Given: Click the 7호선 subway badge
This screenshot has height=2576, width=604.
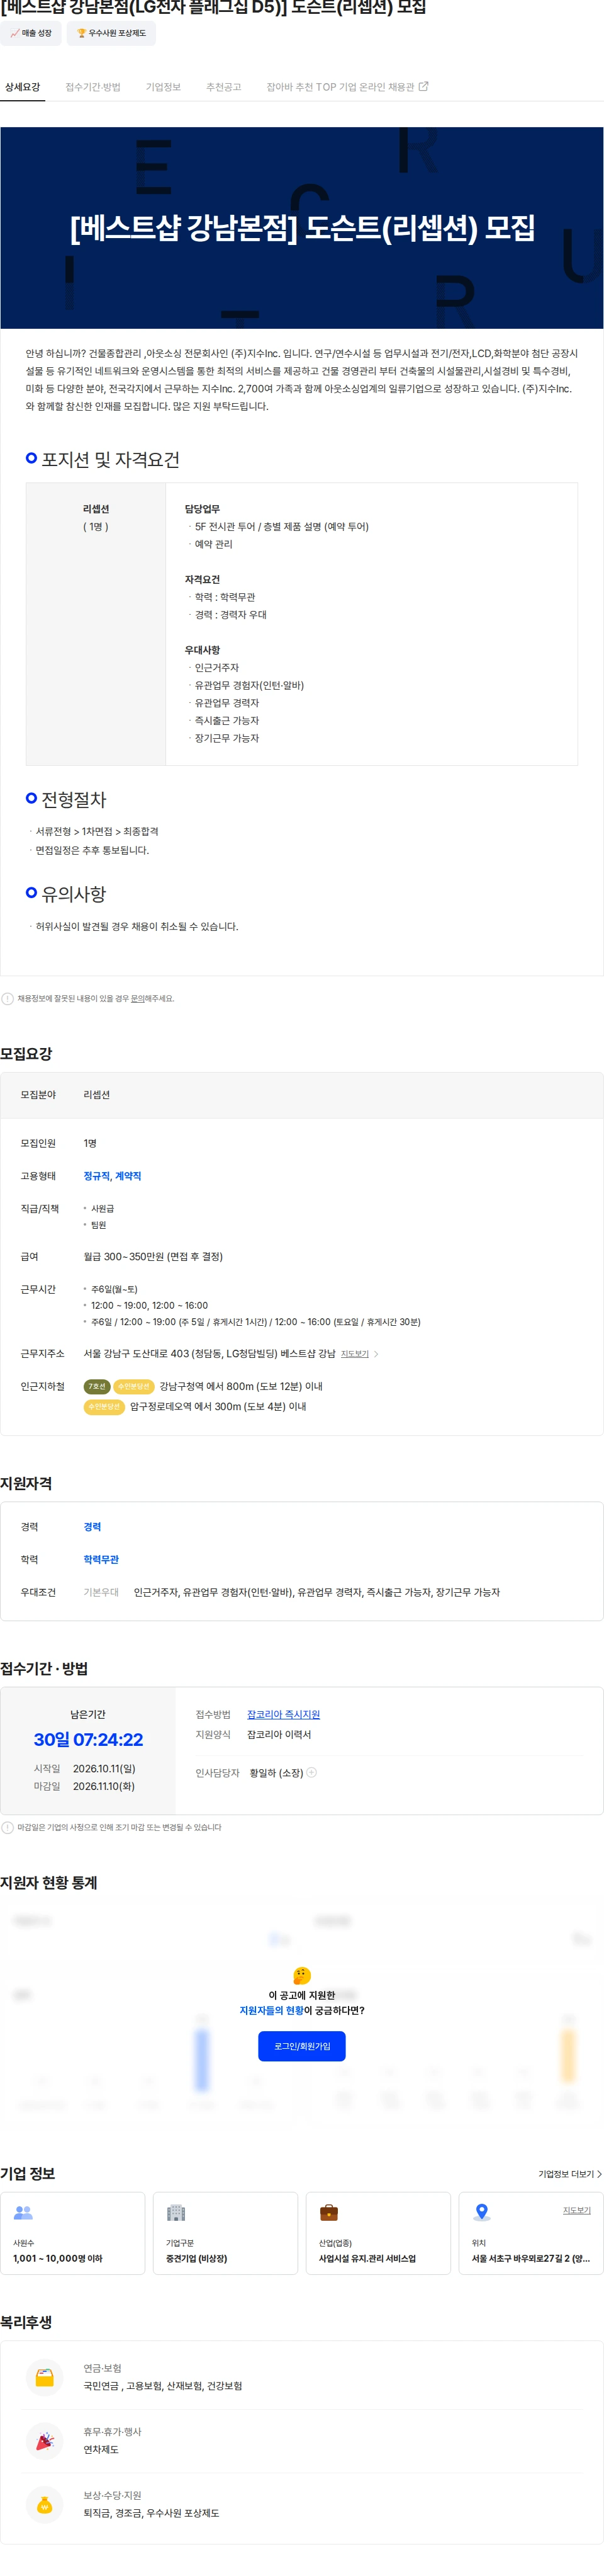Looking at the screenshot, I should tap(97, 1386).
